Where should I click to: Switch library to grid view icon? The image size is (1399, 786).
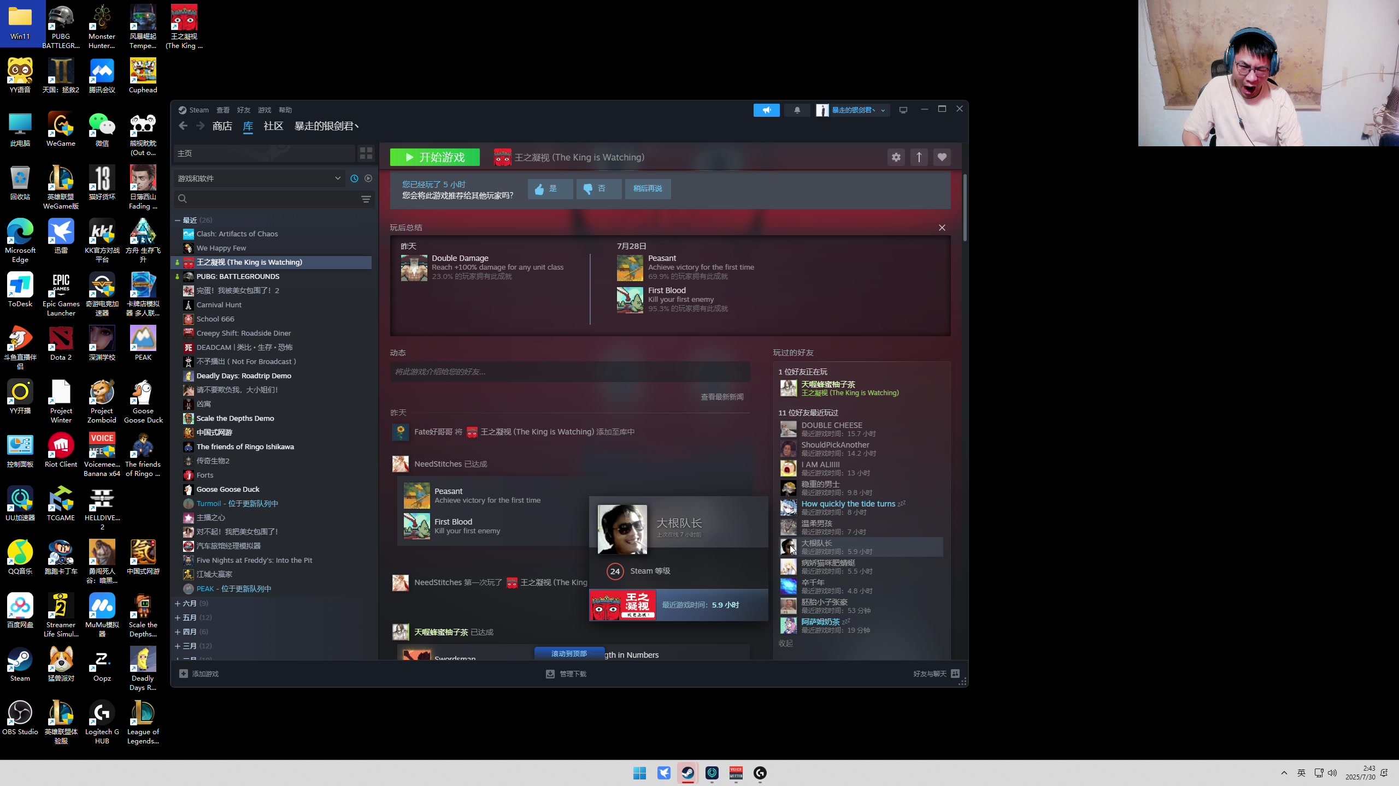point(366,153)
